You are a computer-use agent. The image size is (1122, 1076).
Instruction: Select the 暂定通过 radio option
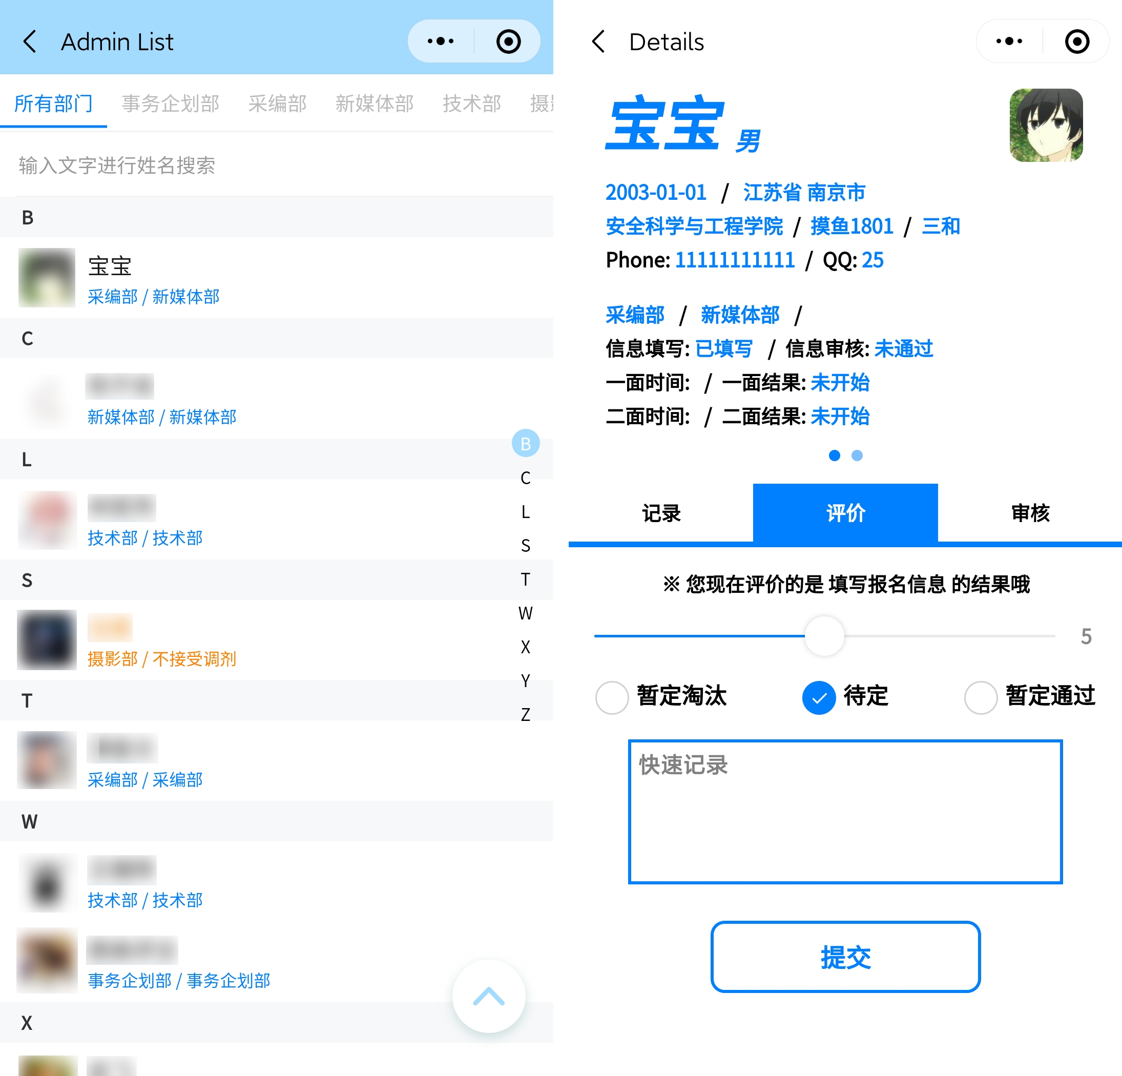(981, 697)
